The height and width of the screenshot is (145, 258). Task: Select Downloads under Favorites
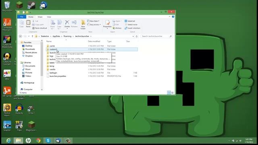[30, 49]
